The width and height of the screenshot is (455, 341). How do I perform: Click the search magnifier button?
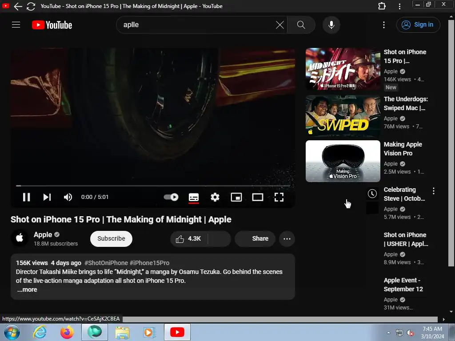click(x=301, y=25)
